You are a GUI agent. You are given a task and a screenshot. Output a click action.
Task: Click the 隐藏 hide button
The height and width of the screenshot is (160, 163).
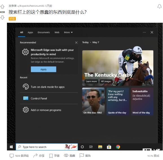click(x=69, y=156)
